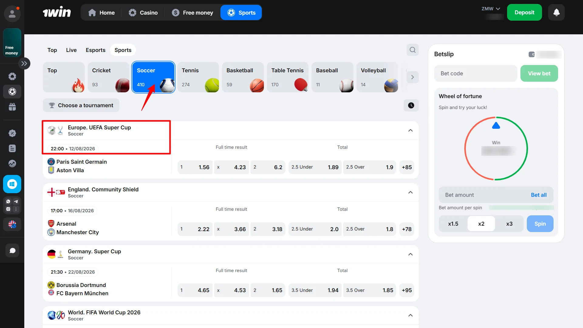583x328 pixels.
Task: Select the Top sport card with flame
Action: tap(64, 77)
